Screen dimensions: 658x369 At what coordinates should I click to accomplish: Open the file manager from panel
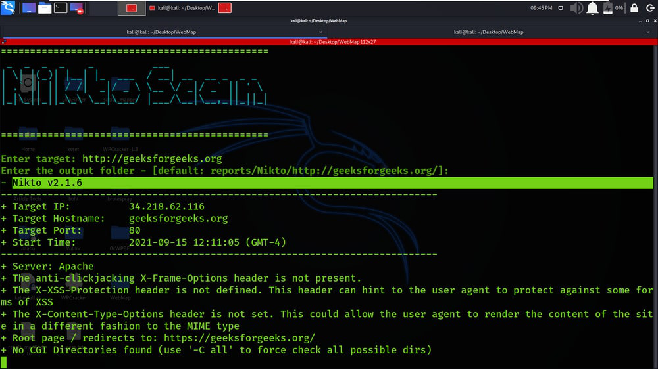(45, 8)
